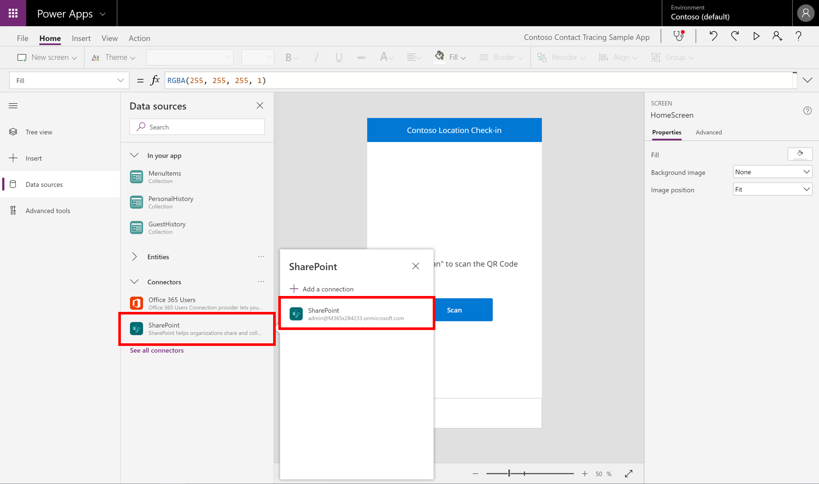Preview the app with play icon

pyautogui.click(x=756, y=36)
